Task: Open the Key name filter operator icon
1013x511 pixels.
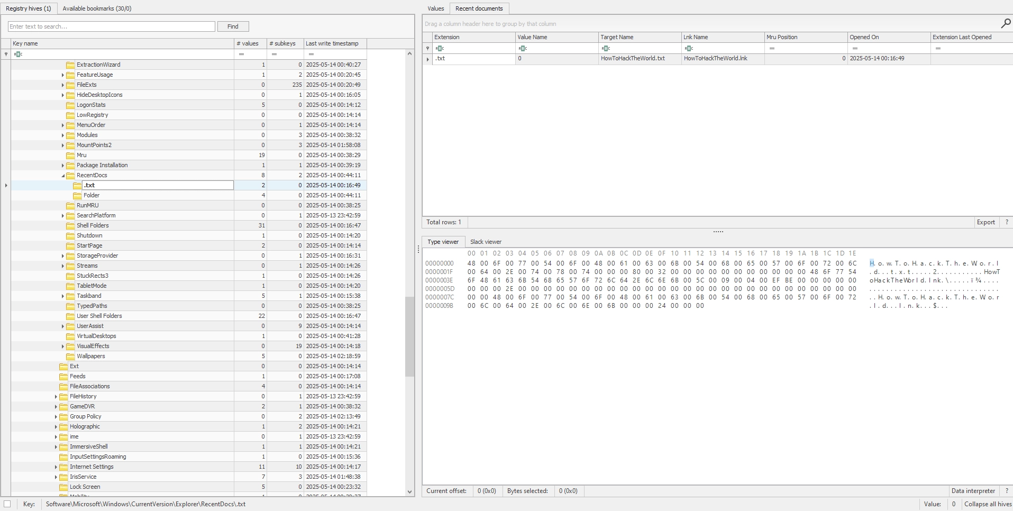Action: click(18, 54)
